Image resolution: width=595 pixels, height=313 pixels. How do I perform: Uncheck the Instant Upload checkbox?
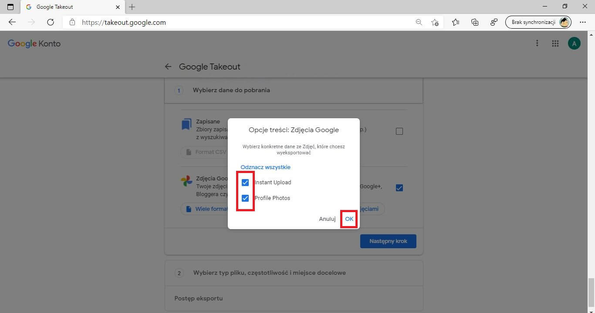point(245,183)
